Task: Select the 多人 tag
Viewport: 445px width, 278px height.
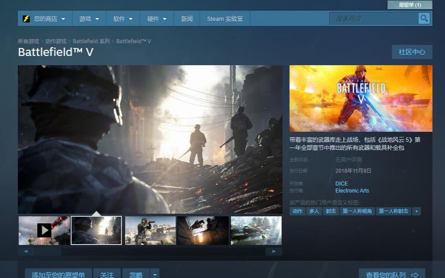Action: (x=314, y=211)
